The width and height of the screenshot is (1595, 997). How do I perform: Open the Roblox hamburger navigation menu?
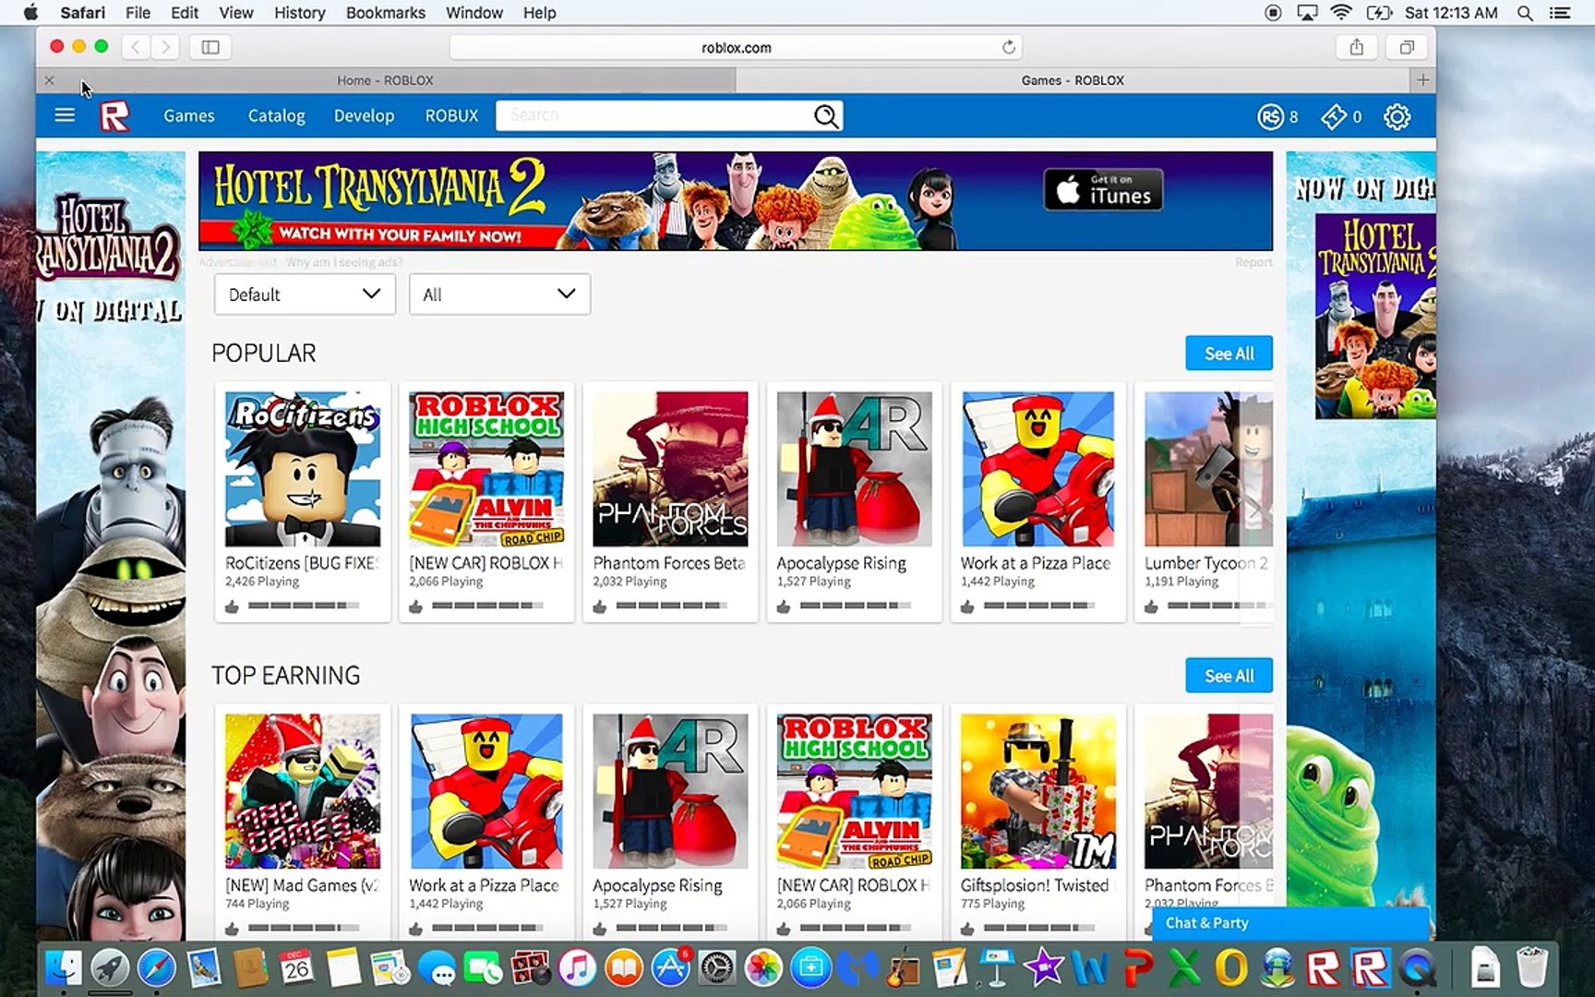(x=65, y=115)
